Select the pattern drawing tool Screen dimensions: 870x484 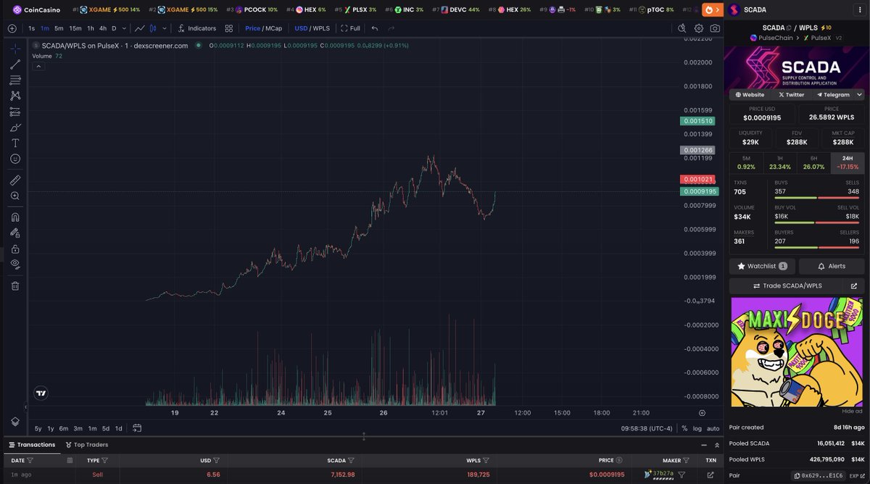click(x=15, y=96)
